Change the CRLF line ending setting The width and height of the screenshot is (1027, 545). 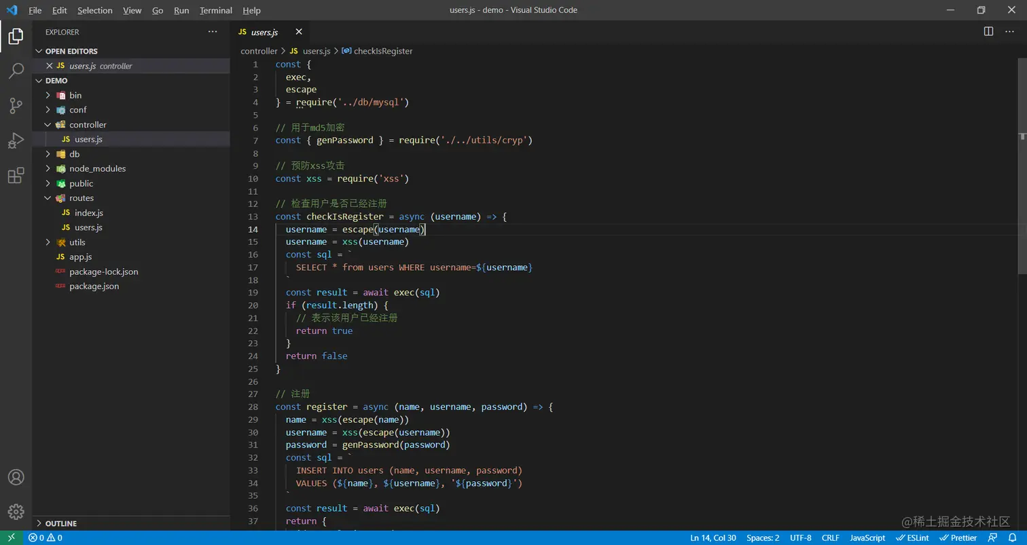tap(830, 538)
